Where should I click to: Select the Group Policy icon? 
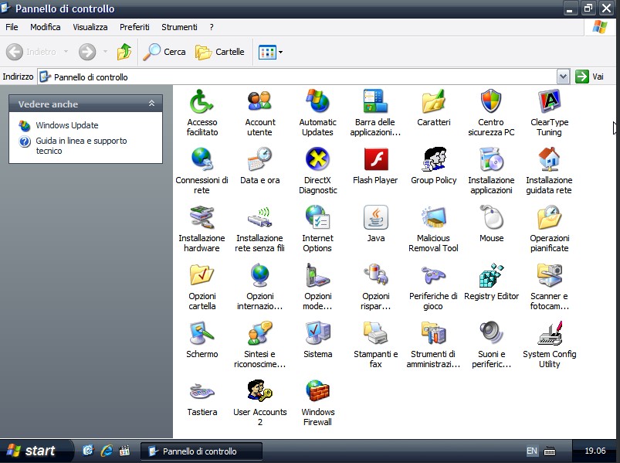click(433, 165)
